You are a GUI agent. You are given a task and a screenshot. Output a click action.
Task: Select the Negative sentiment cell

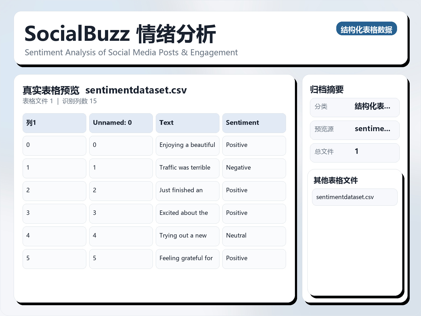pos(254,168)
